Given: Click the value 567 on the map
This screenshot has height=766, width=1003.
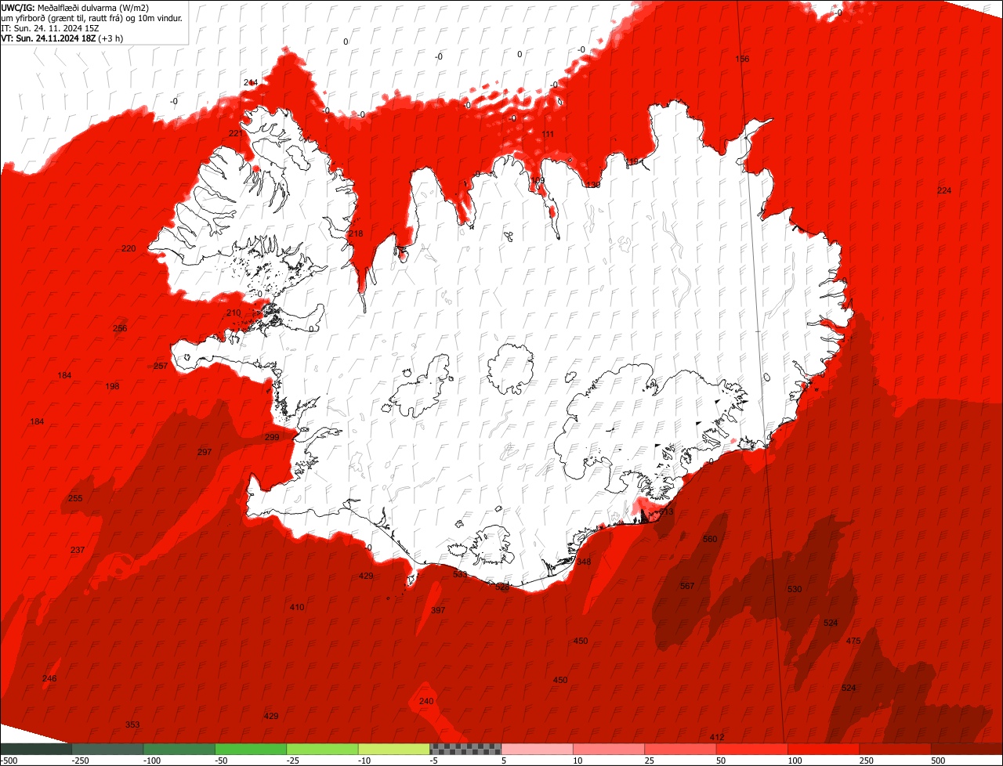Looking at the screenshot, I should (x=687, y=587).
